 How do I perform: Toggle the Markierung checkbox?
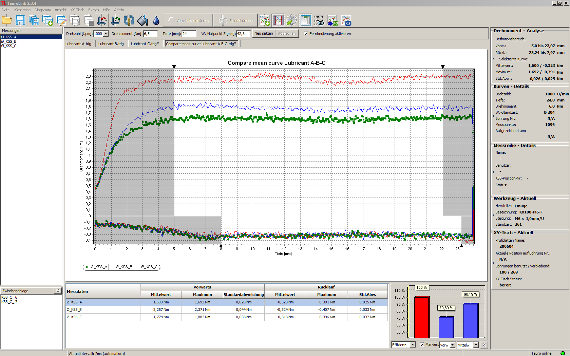(x=422, y=344)
